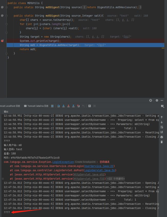
Task: Collapse the md5Digest(source, salt) method body
Action: (x=6, y=16)
